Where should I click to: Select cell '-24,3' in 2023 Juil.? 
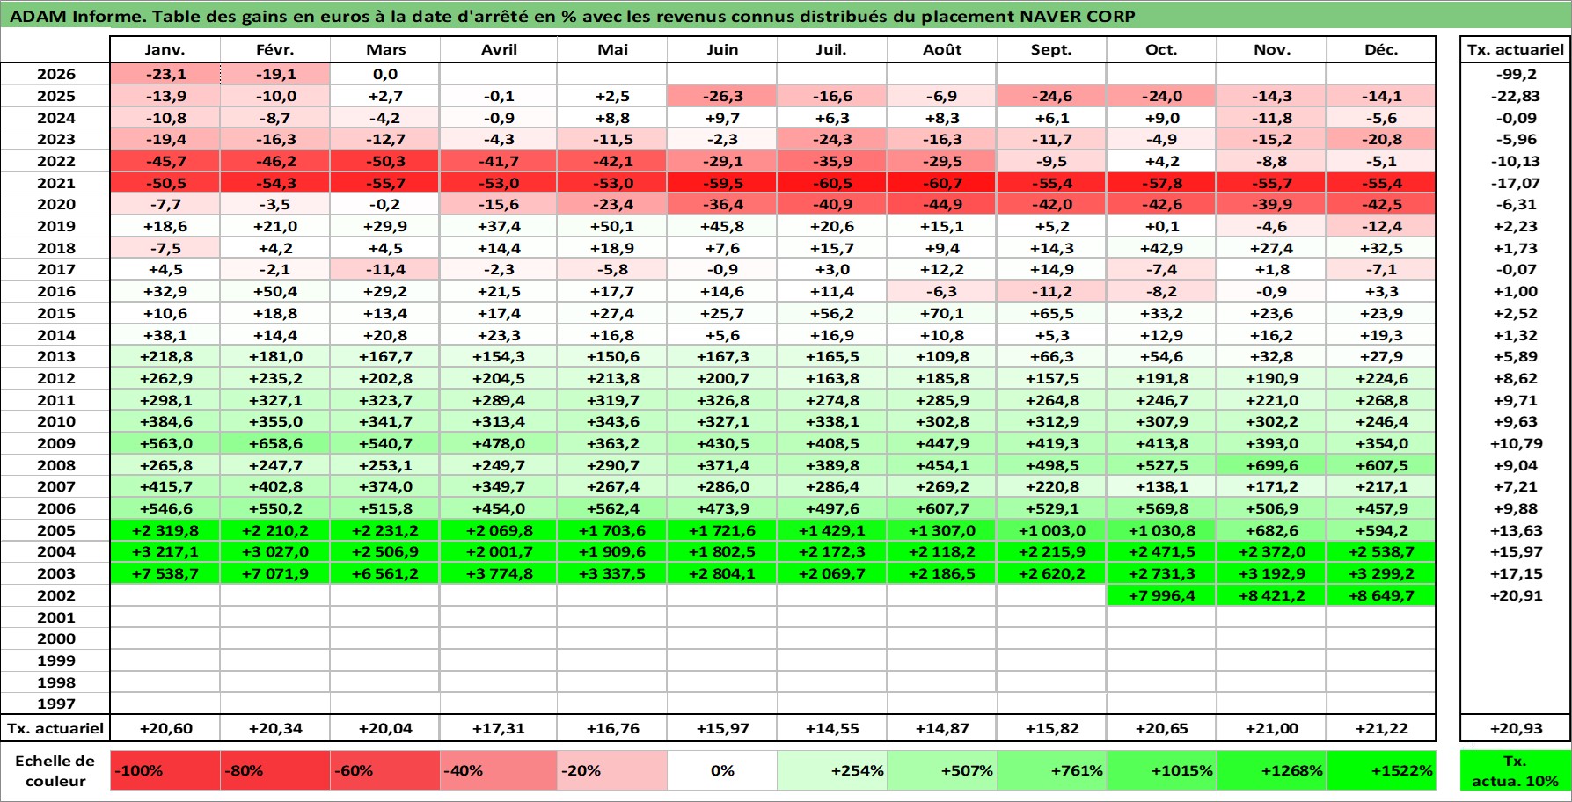pos(832,139)
